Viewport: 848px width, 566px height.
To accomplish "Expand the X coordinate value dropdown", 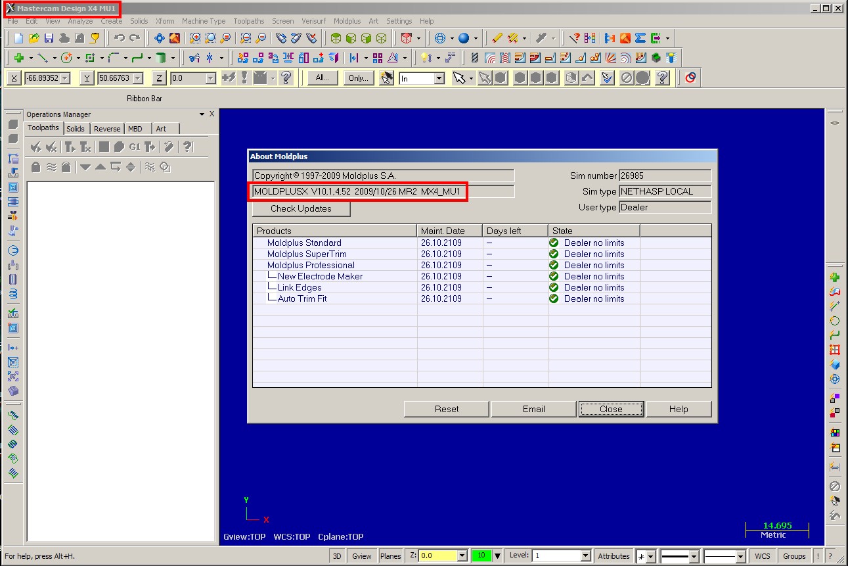I will coord(65,78).
